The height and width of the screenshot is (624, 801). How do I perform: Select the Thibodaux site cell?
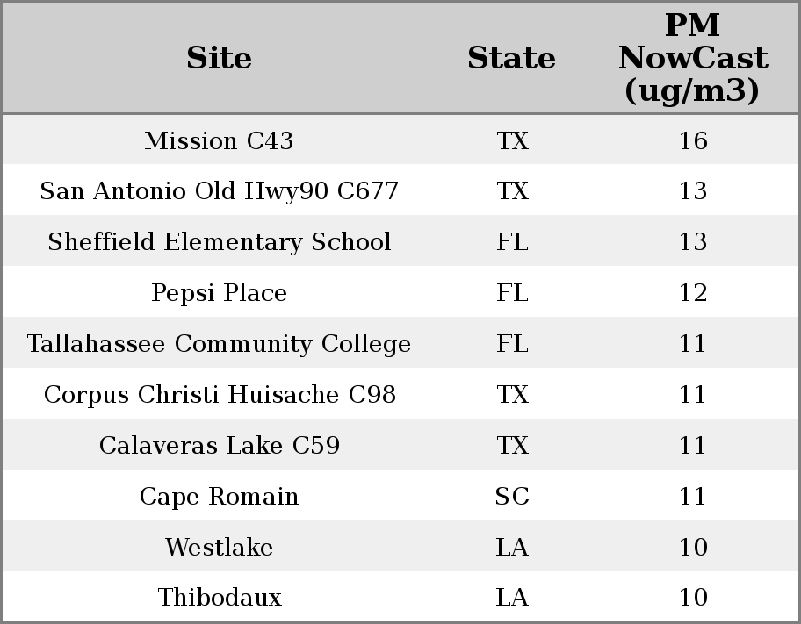click(x=220, y=597)
